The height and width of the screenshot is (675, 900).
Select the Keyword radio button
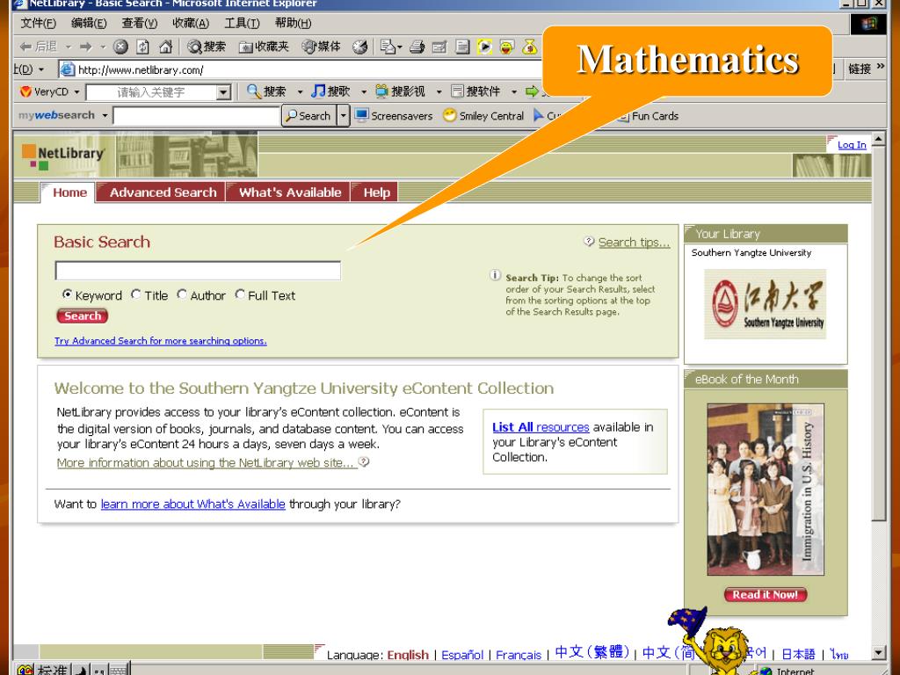click(67, 294)
